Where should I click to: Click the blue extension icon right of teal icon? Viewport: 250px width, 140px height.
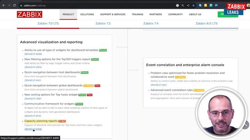coord(216,5)
